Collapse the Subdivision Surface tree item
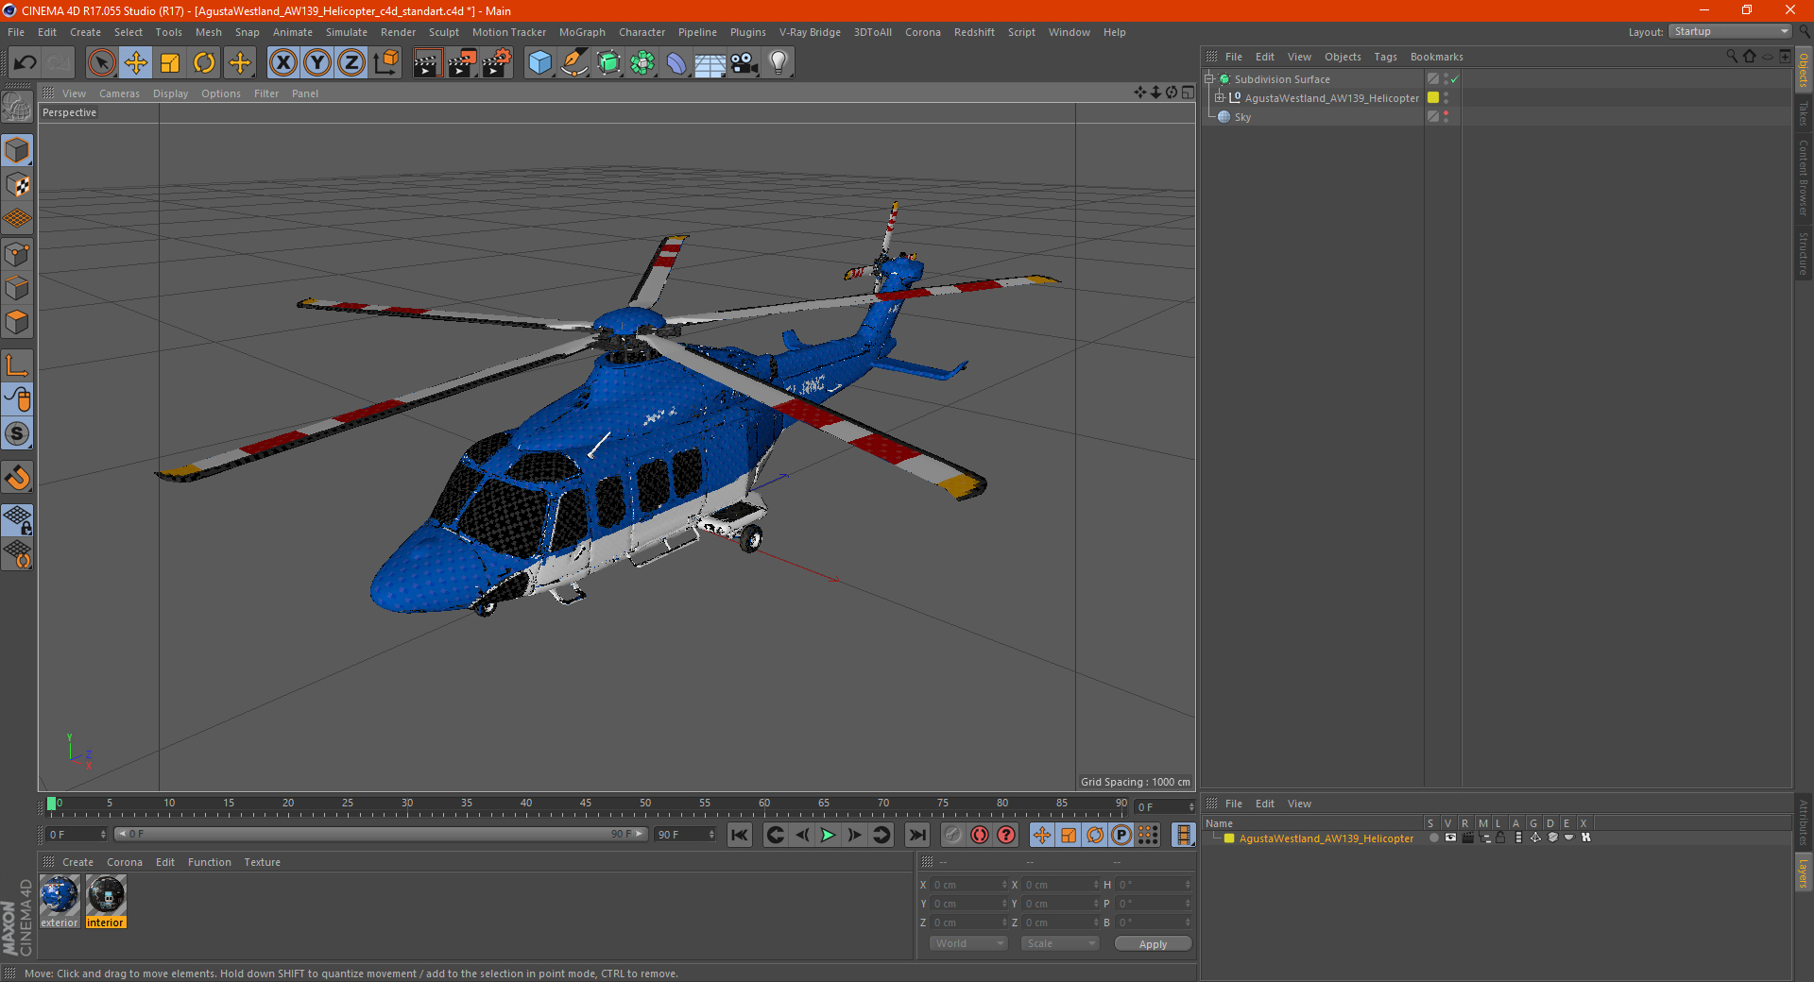This screenshot has height=982, width=1814. pyautogui.click(x=1208, y=79)
